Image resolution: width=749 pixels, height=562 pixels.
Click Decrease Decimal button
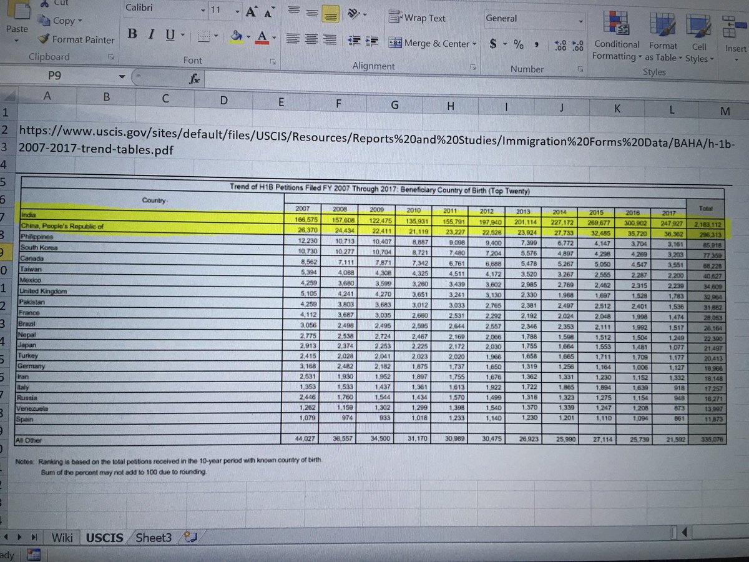click(578, 46)
